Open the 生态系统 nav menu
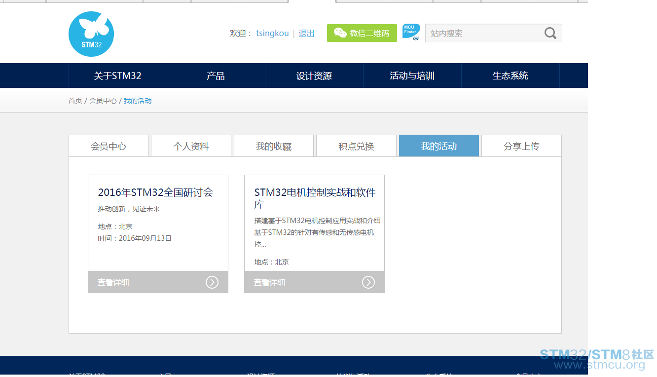This screenshot has width=657, height=377. tap(511, 75)
